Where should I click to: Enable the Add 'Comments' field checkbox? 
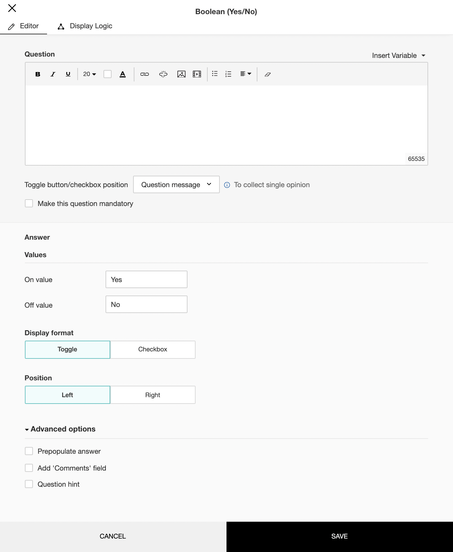point(29,468)
